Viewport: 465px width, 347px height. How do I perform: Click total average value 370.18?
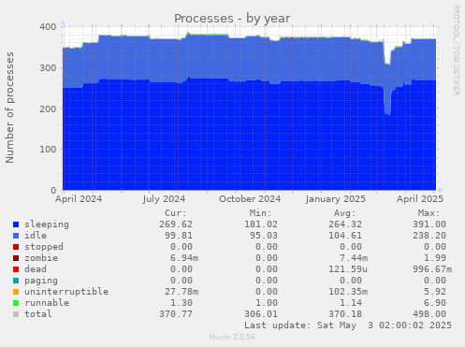pos(345,314)
